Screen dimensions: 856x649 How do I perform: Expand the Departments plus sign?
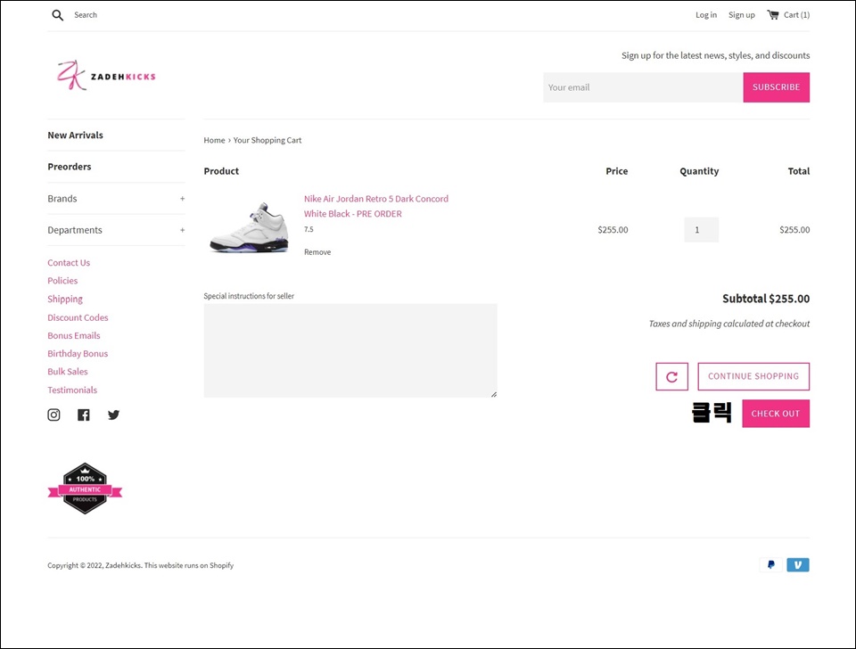click(182, 230)
